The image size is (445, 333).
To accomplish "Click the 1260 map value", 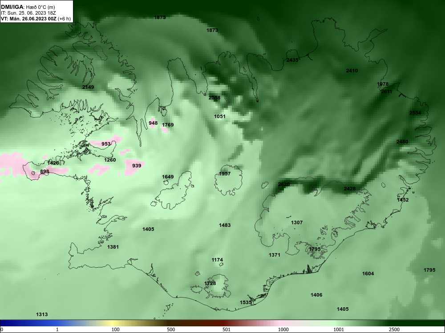I will (110, 160).
